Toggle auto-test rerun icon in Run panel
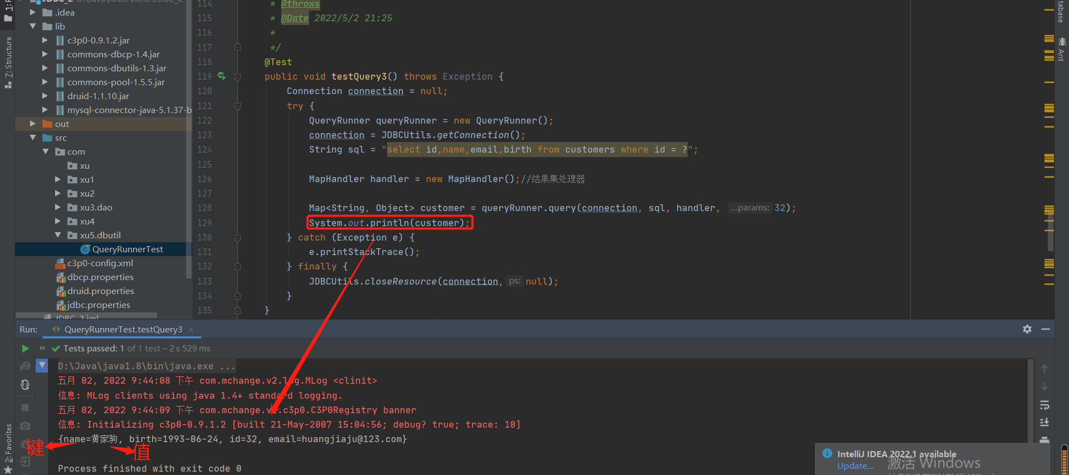1069x475 pixels. coord(25,385)
